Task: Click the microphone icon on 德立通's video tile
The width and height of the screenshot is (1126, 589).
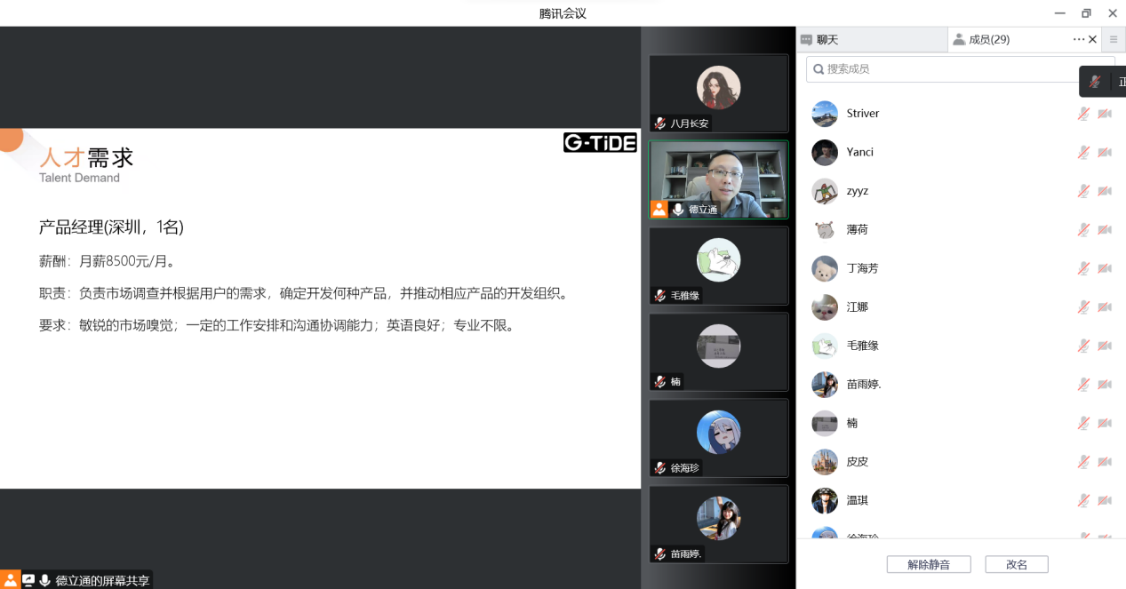Action: click(678, 210)
